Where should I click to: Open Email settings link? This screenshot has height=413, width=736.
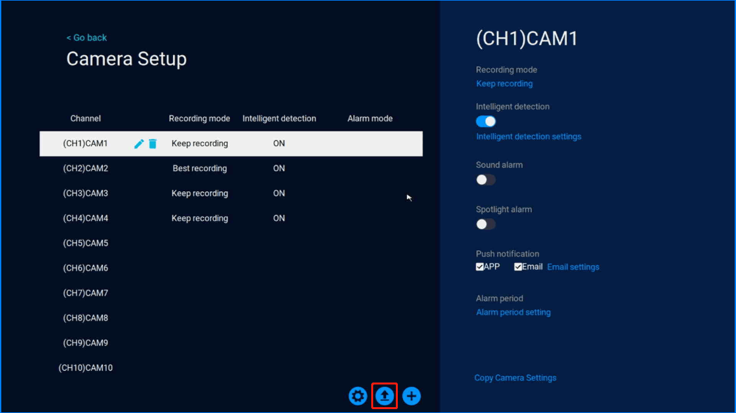pyautogui.click(x=573, y=267)
